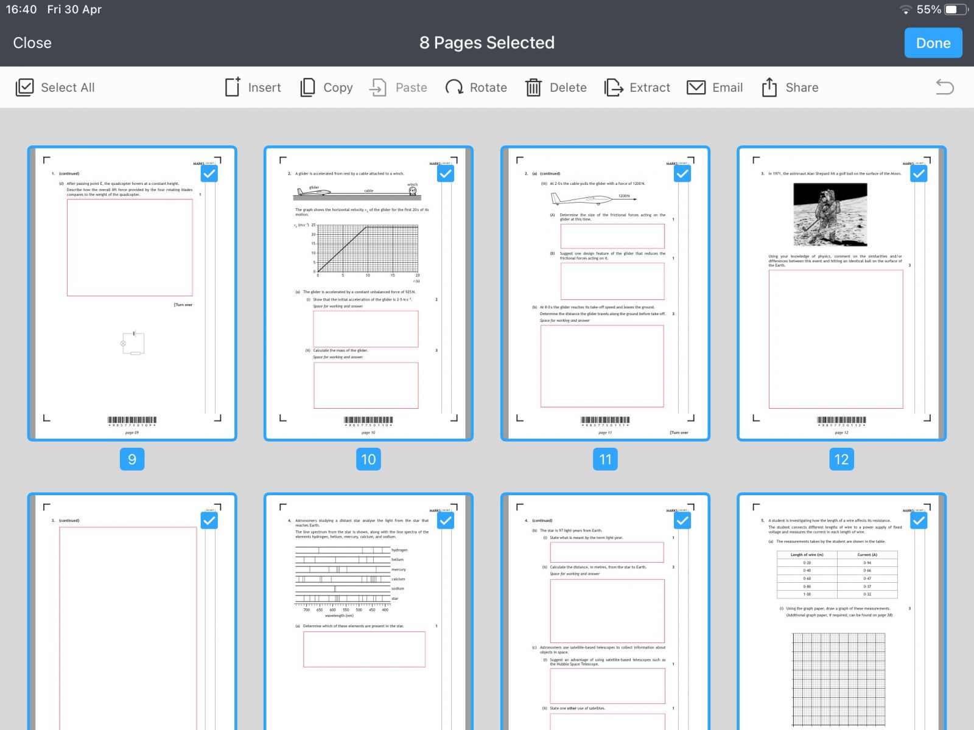Tap the Select All checkbox icon
The width and height of the screenshot is (974, 730).
(24, 88)
